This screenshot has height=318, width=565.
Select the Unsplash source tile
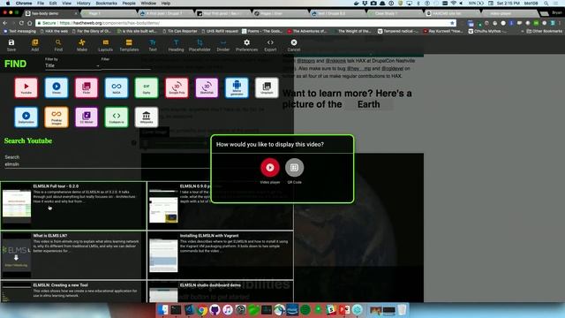[x=267, y=87]
